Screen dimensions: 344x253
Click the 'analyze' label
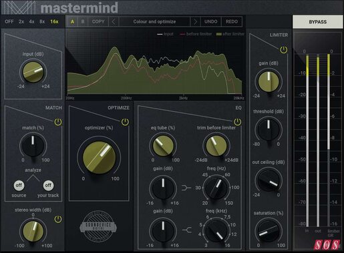33,170
